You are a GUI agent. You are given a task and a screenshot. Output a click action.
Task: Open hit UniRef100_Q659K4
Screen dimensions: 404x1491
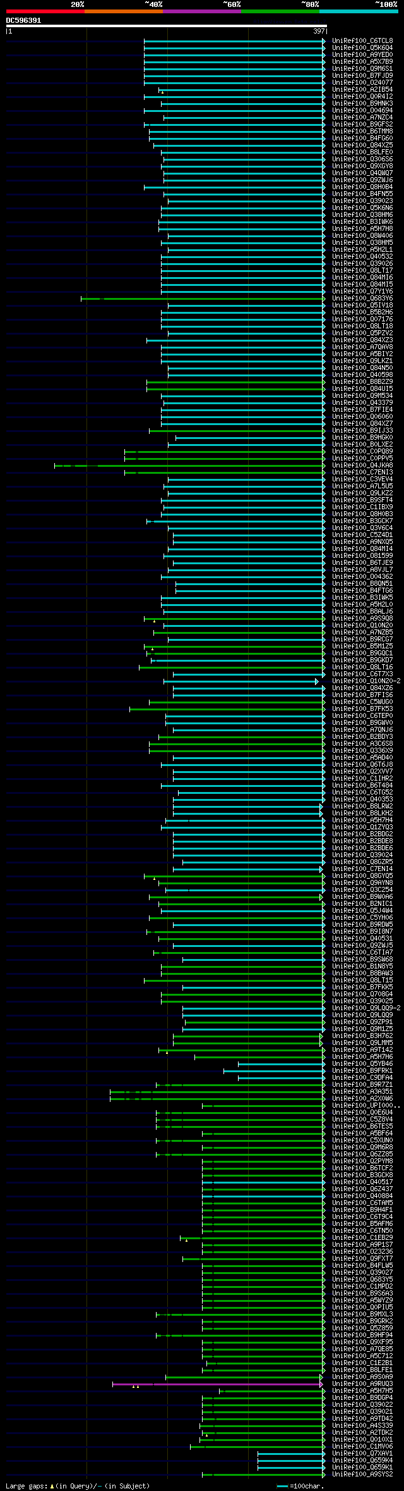[x=362, y=1461]
